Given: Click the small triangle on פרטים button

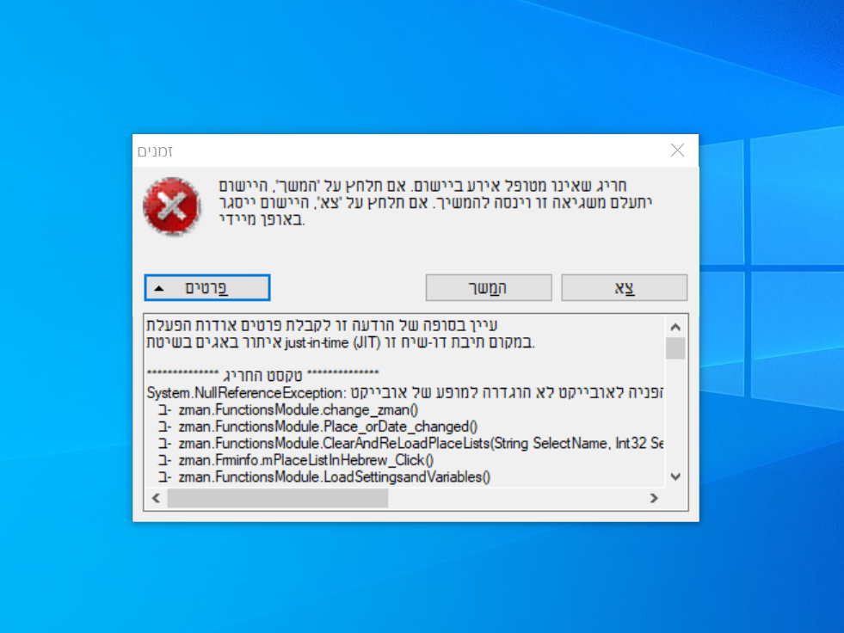Looking at the screenshot, I should click(159, 288).
